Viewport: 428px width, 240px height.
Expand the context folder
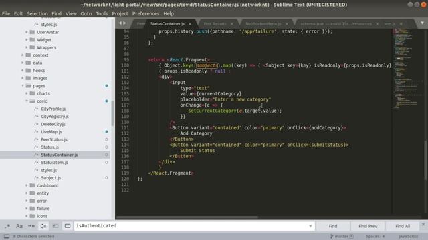tap(22, 55)
